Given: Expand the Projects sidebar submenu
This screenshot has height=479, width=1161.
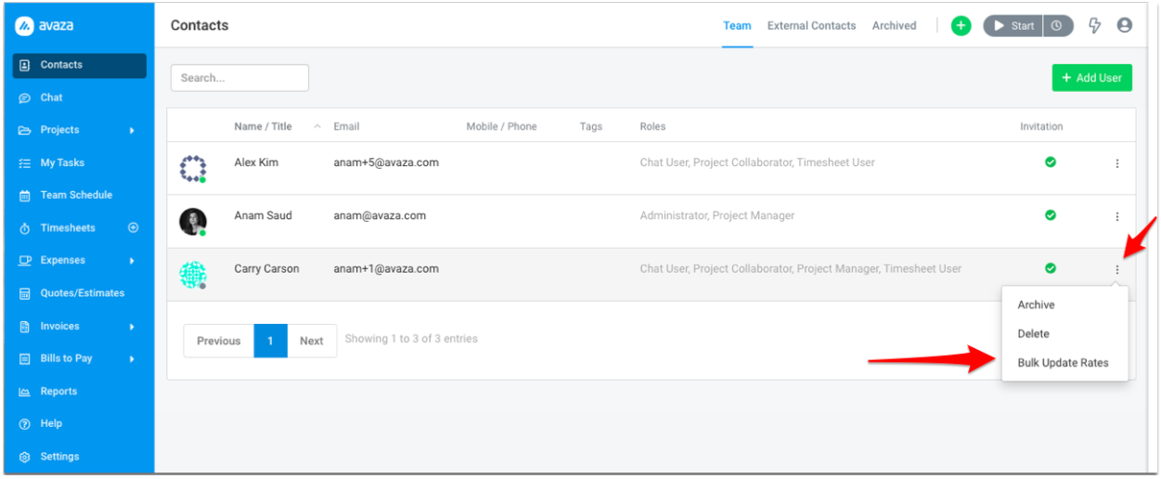Looking at the screenshot, I should pyautogui.click(x=132, y=131).
